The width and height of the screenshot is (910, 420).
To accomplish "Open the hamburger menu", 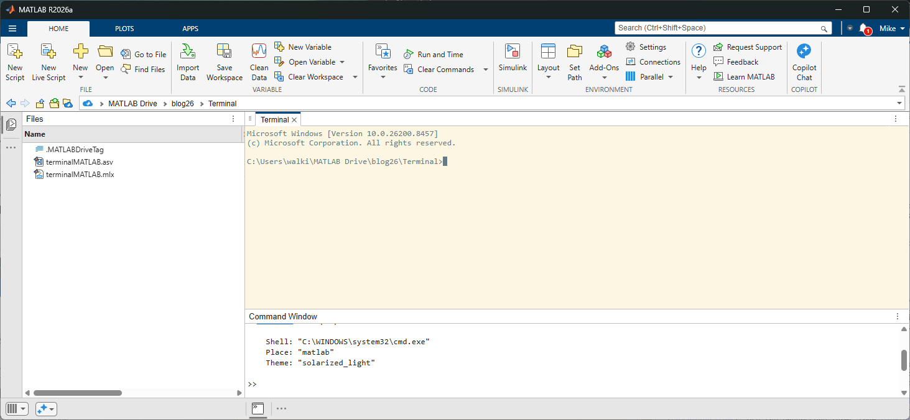I will point(12,29).
